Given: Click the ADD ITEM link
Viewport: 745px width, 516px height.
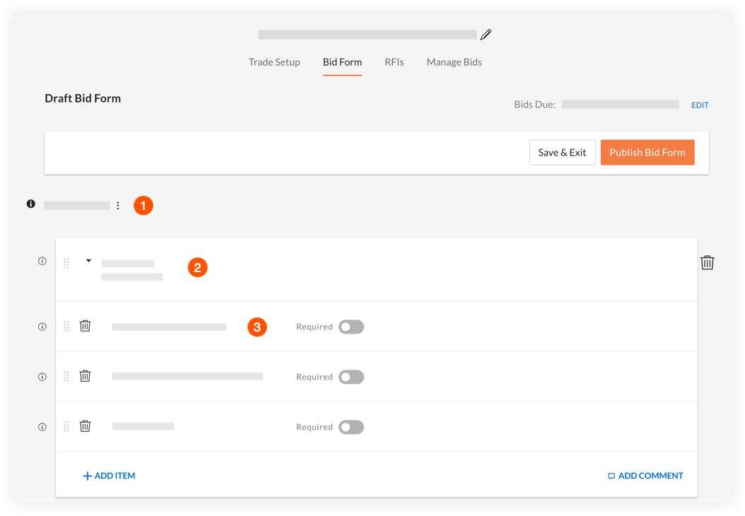Looking at the screenshot, I should 109,475.
